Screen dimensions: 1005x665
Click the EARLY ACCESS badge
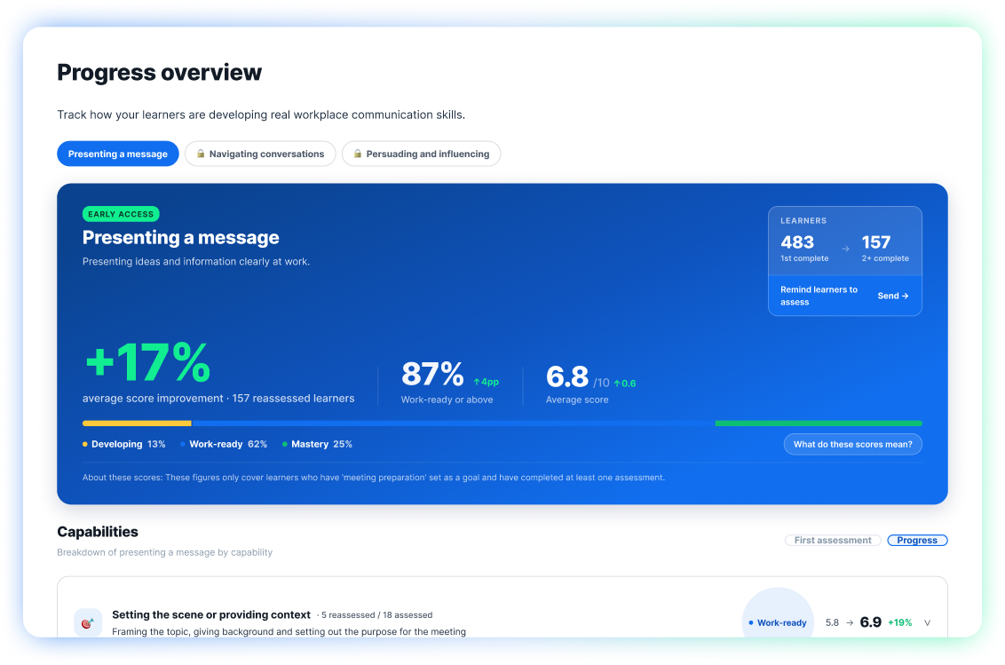pos(121,214)
